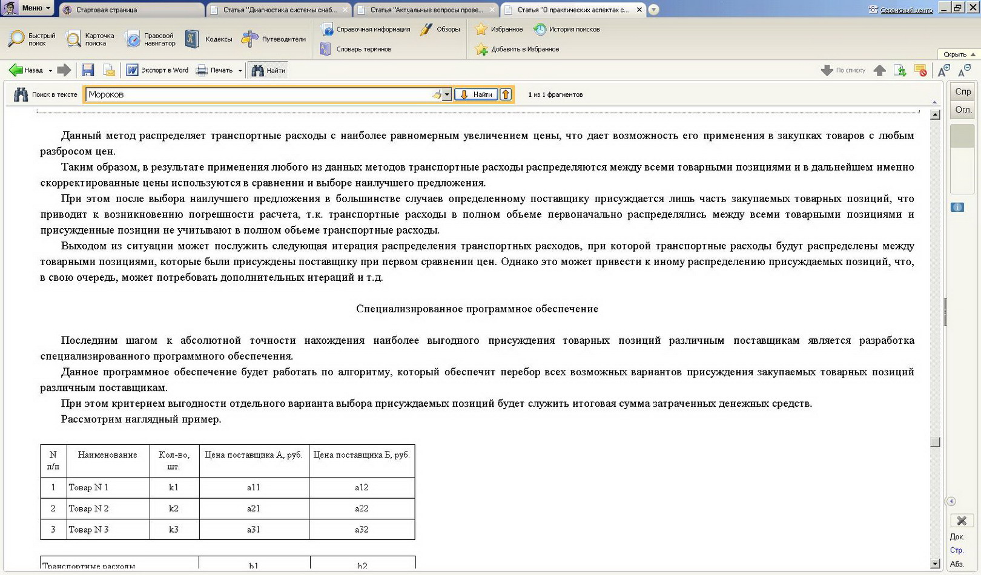The width and height of the screenshot is (981, 575).
Task: Click the Мороков search text field
Action: pyautogui.click(x=257, y=94)
